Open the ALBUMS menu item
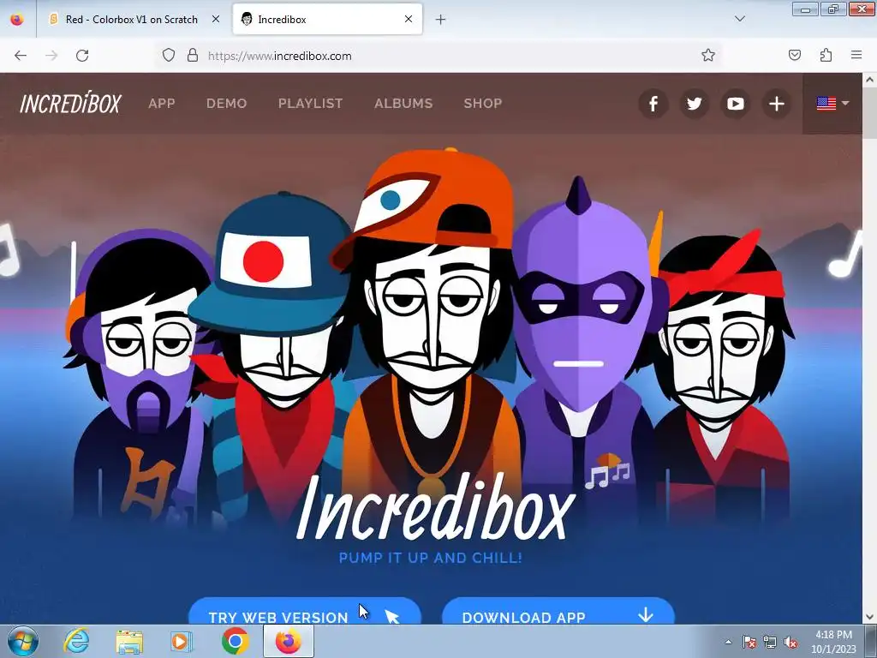The height and width of the screenshot is (658, 877). [x=403, y=104]
